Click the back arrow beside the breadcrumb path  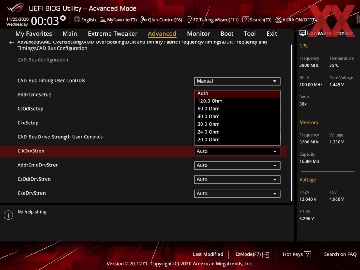pyautogui.click(x=11, y=42)
